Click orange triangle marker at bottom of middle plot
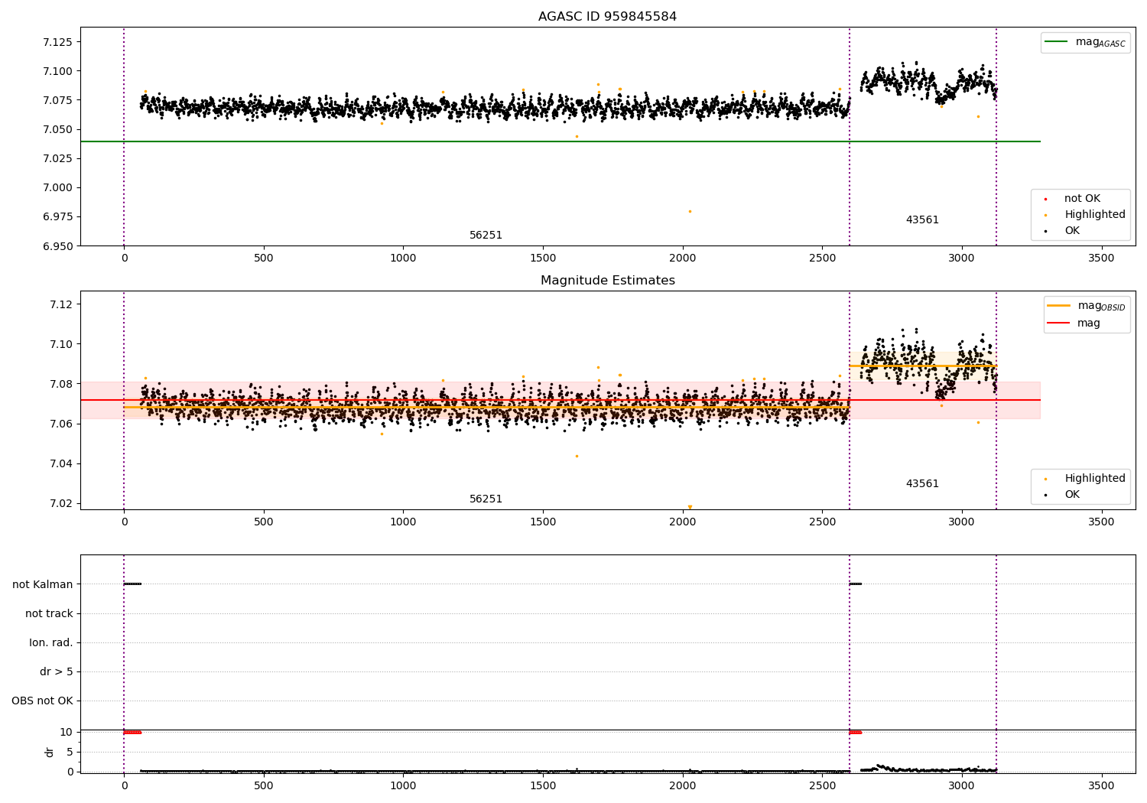This screenshot has height=803, width=1147. tap(690, 506)
